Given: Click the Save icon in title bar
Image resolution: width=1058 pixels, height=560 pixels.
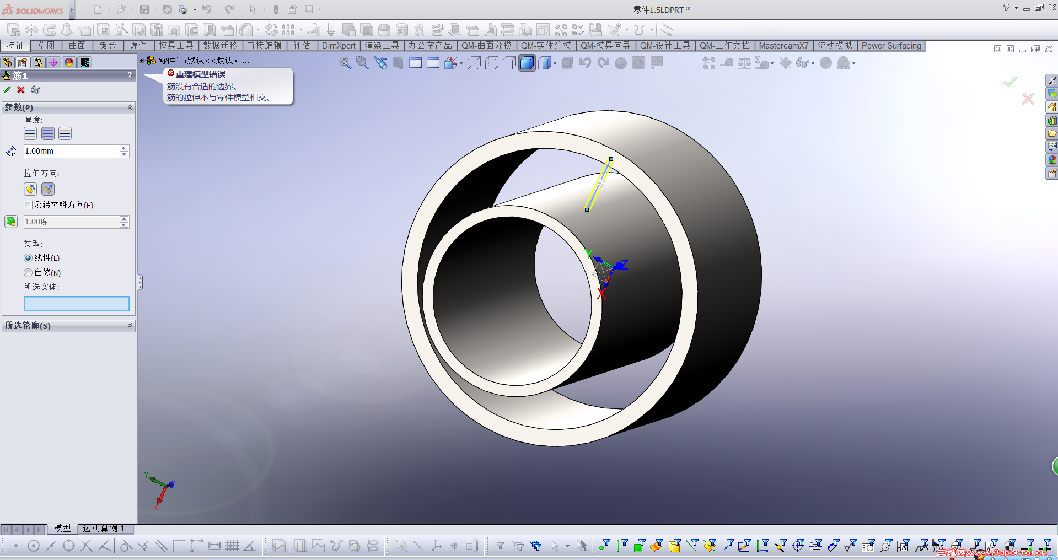Looking at the screenshot, I should pos(144,9).
